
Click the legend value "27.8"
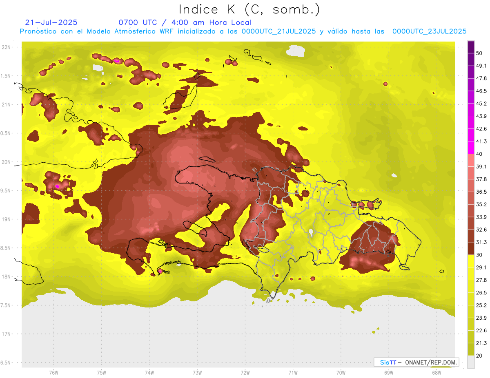click(x=481, y=280)
